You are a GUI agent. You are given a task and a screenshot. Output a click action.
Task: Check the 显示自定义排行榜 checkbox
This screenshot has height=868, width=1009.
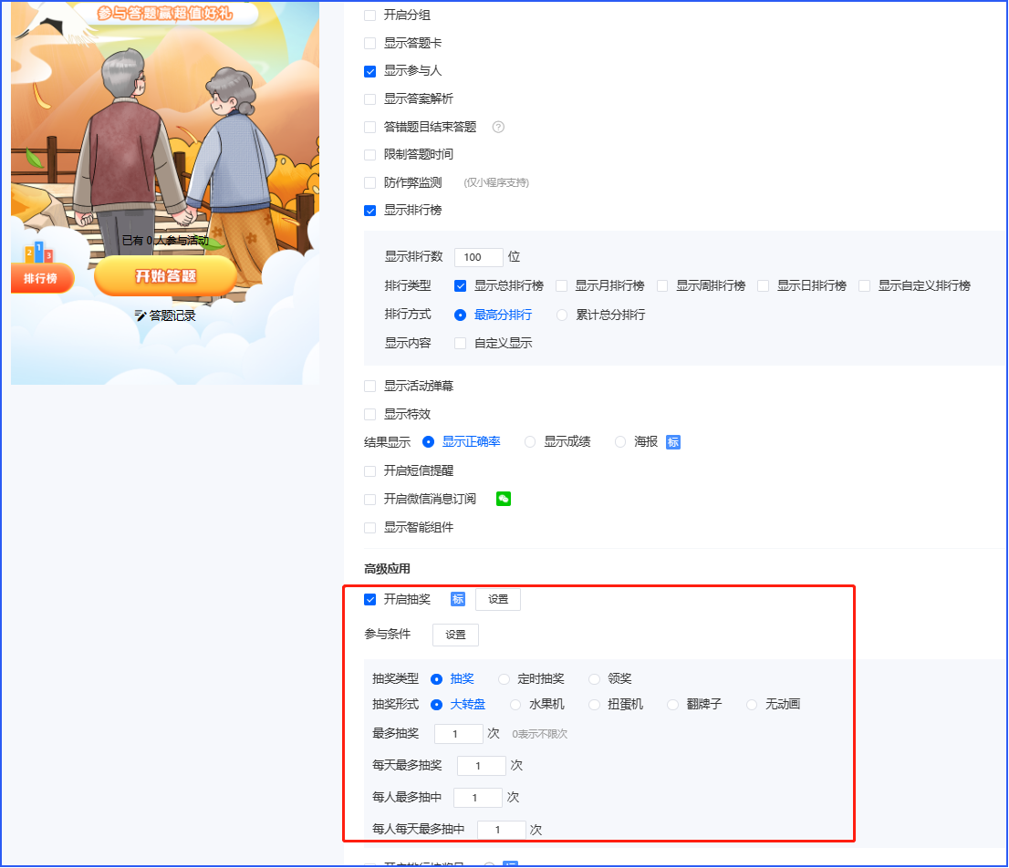click(864, 286)
